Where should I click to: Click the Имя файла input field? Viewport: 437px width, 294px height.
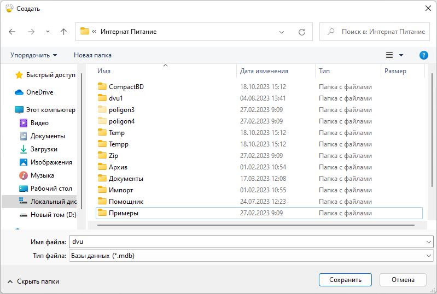[246, 242]
